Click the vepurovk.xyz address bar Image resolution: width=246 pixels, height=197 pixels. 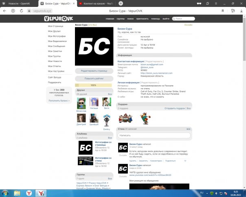point(42,11)
